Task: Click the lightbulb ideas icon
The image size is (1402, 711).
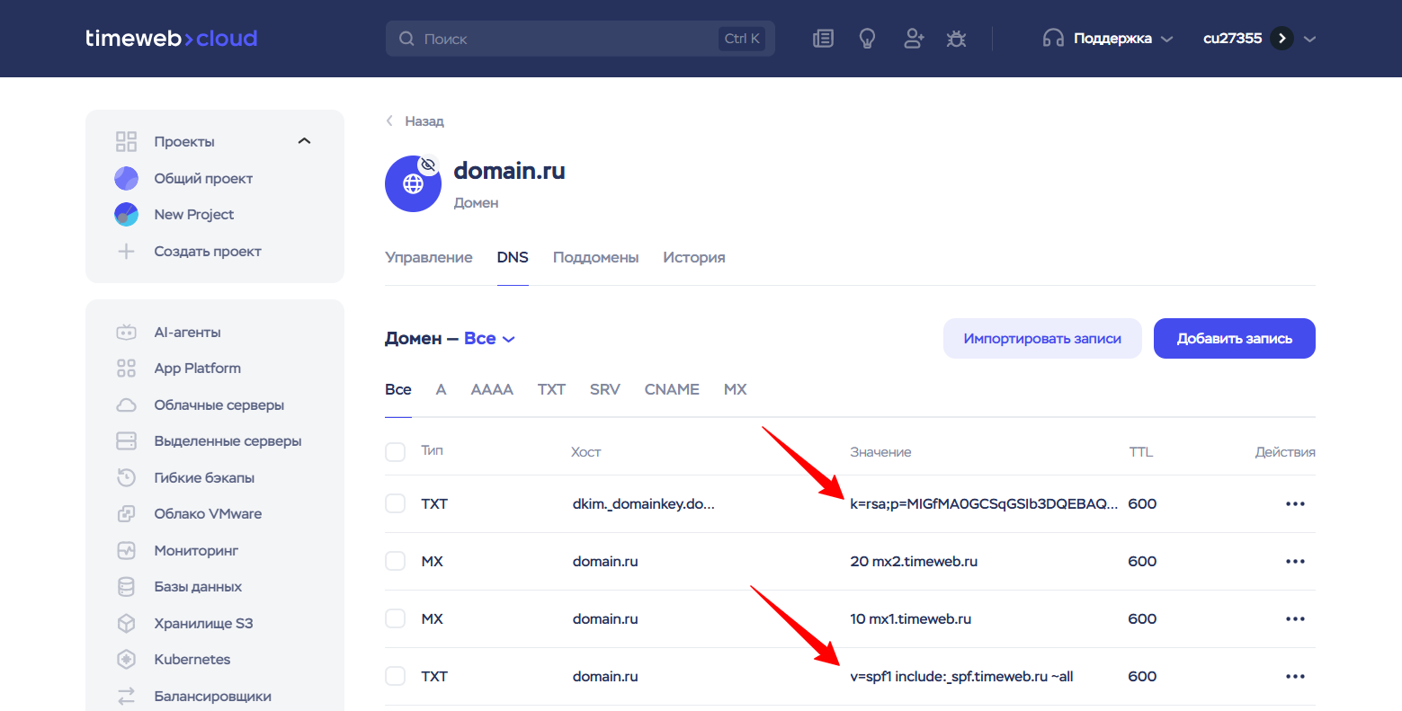Action: (x=867, y=39)
